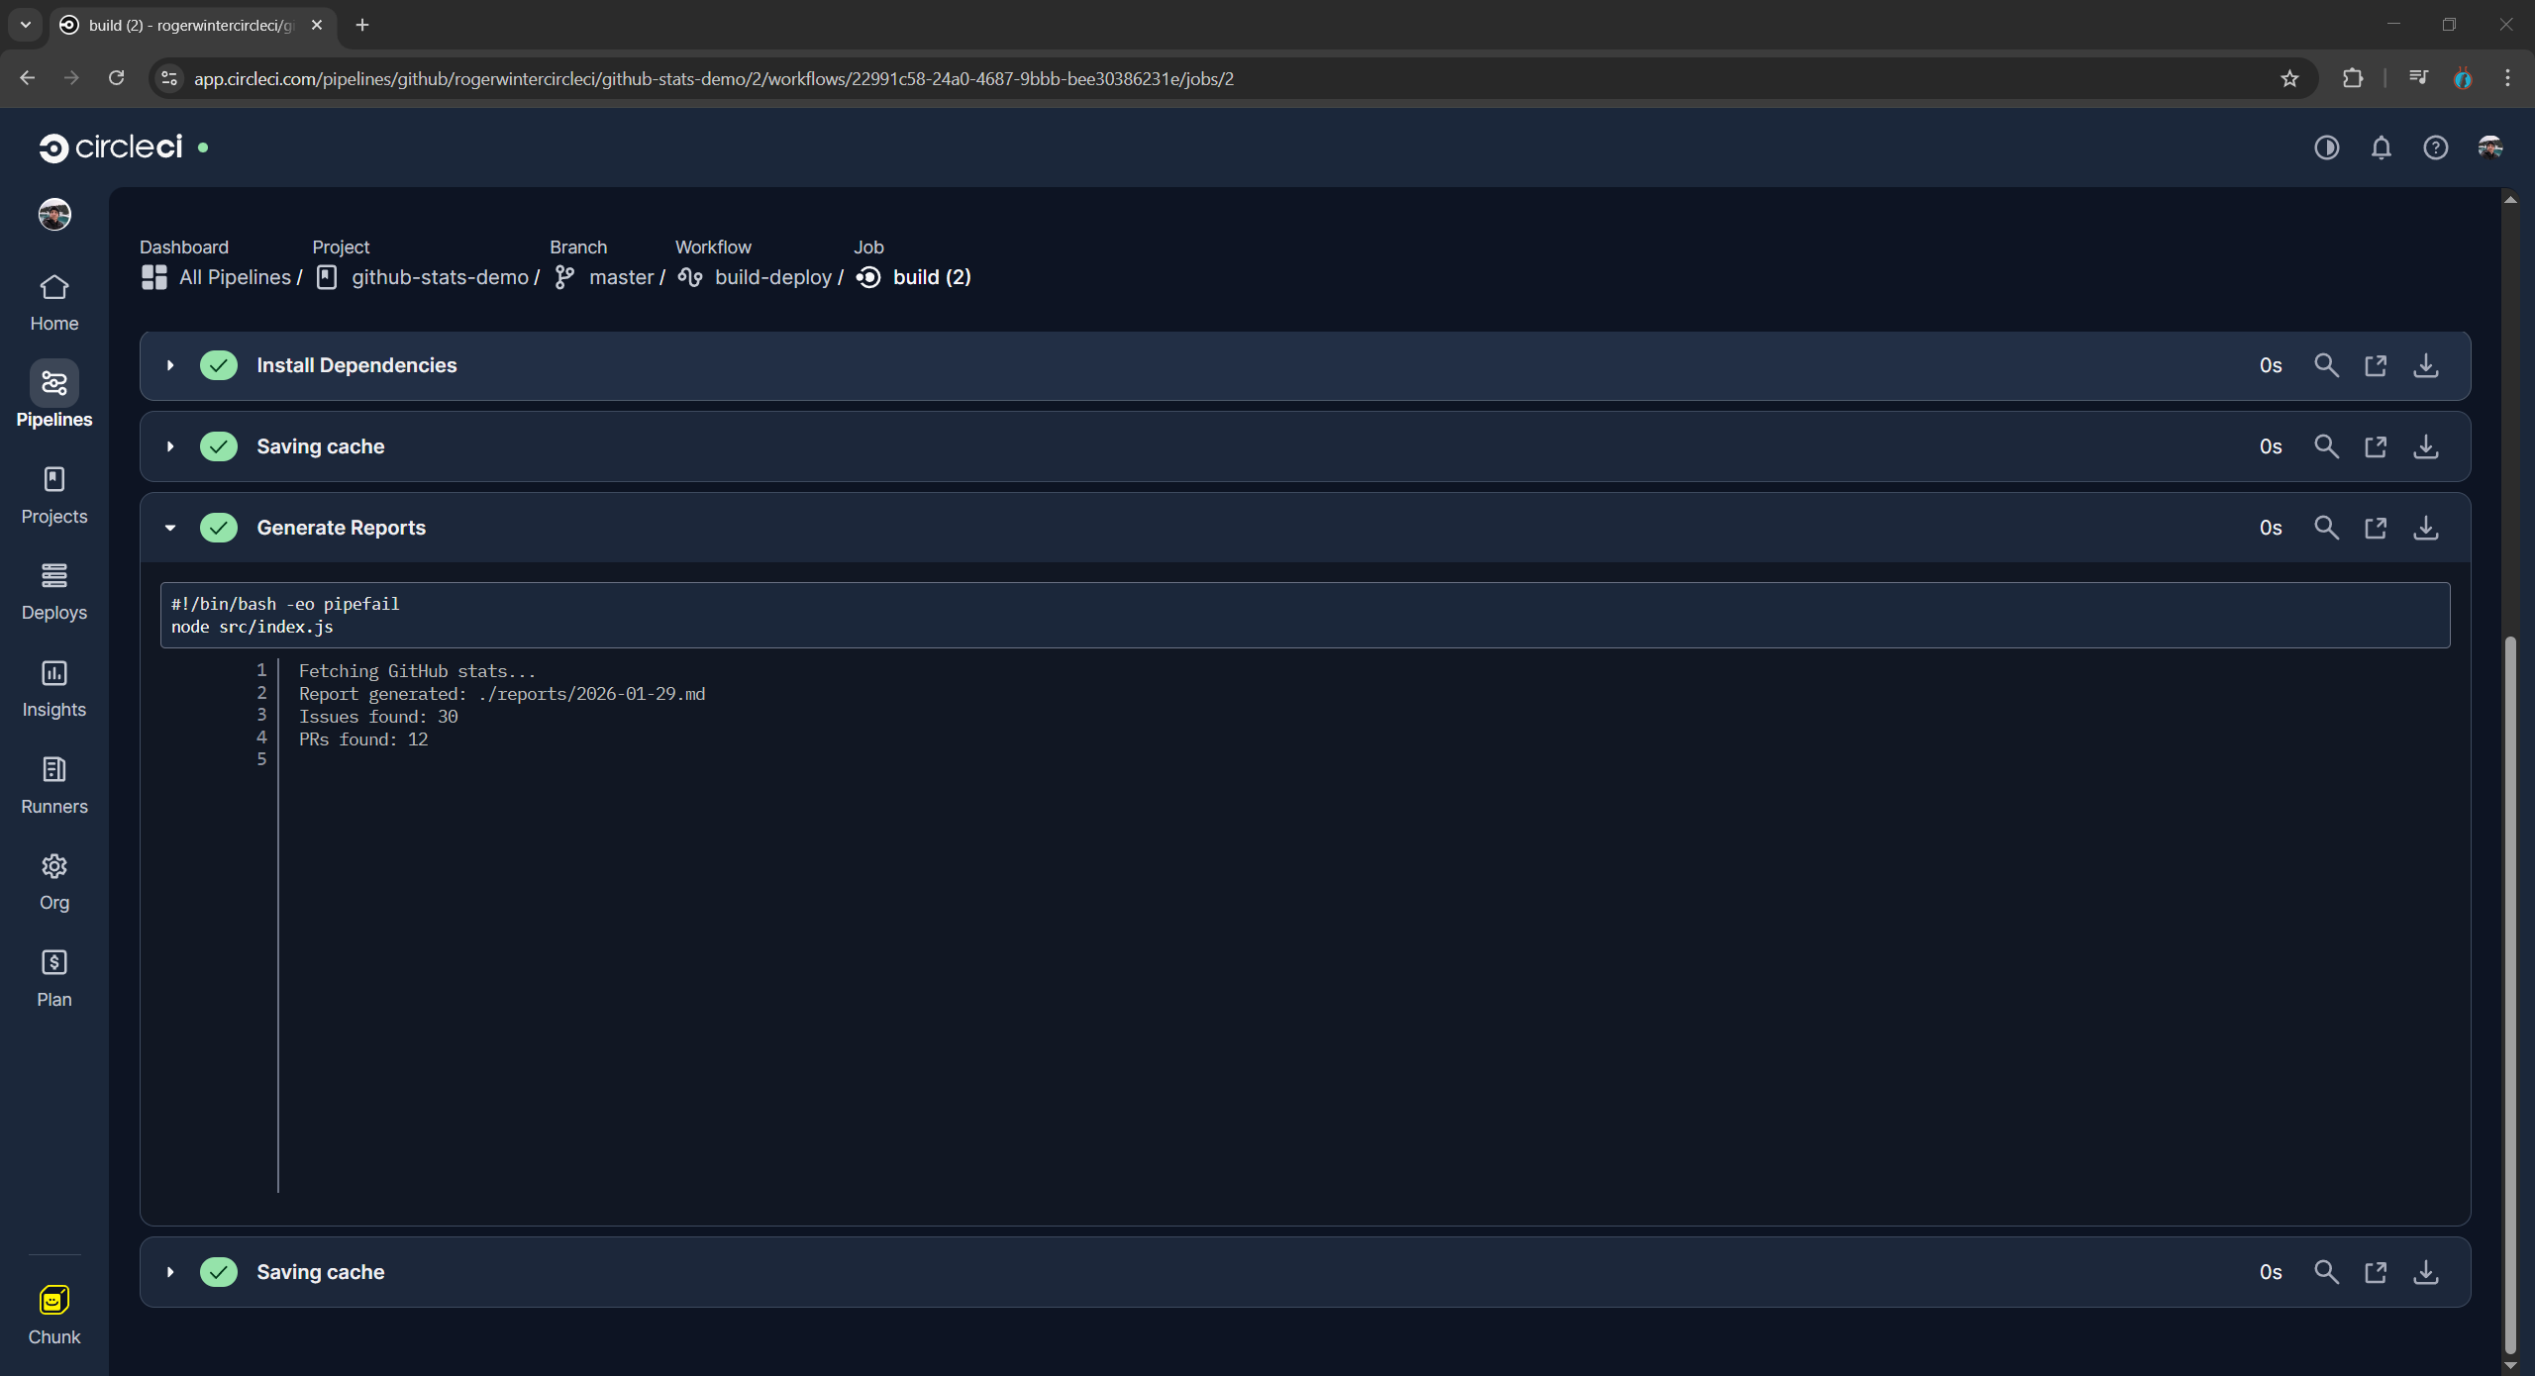Toggle the dark/light theme icon
The image size is (2535, 1376).
point(2327,147)
